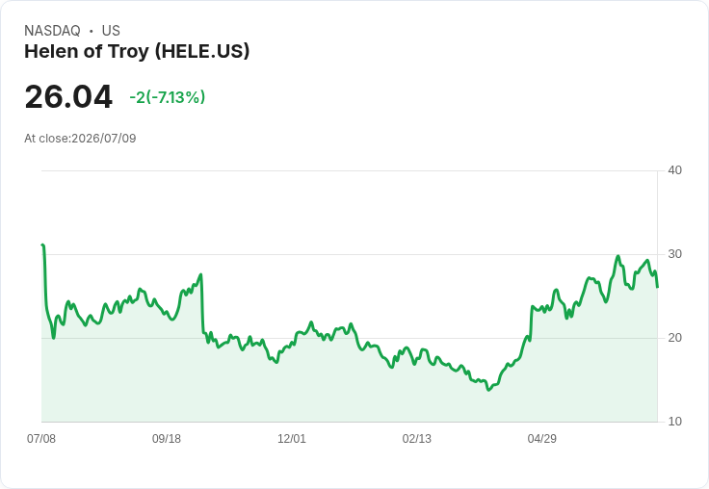Select the 04/29 x-axis date label
709x489 pixels.
541,438
